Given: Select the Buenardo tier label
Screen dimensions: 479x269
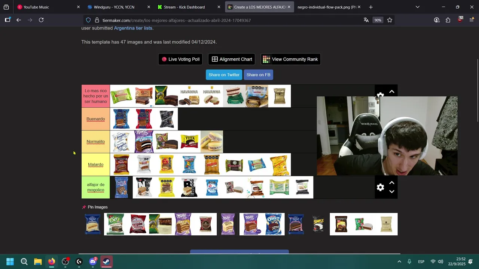Looking at the screenshot, I should pos(95,119).
